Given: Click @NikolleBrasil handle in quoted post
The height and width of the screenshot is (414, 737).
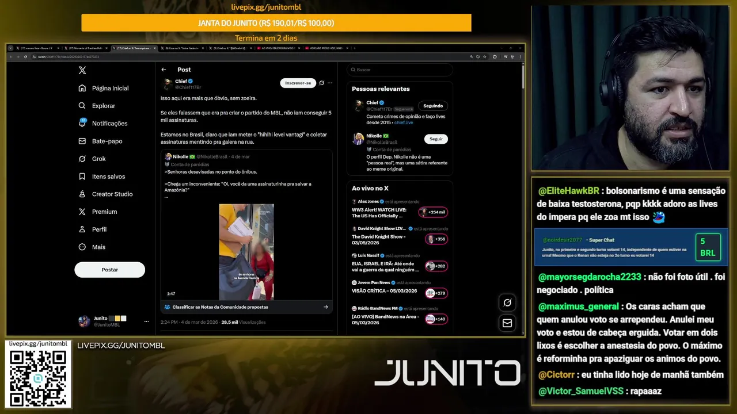Looking at the screenshot, I should click(212, 156).
